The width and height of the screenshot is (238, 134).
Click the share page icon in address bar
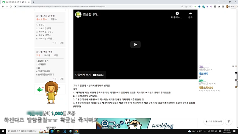(x=187, y=7)
